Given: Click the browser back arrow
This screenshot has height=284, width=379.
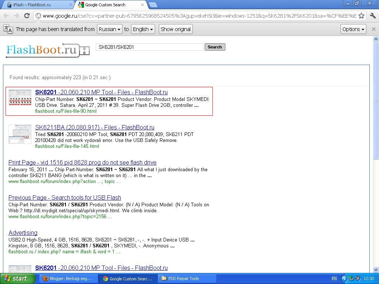Looking at the screenshot, I should pyautogui.click(x=6, y=16).
